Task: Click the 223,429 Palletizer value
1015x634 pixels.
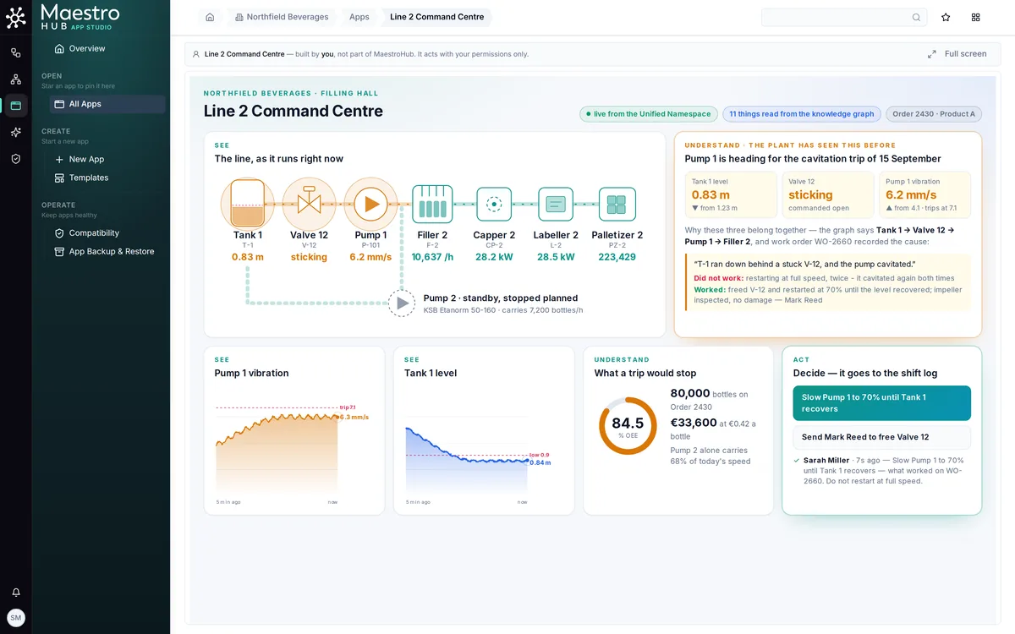Action: tap(617, 257)
